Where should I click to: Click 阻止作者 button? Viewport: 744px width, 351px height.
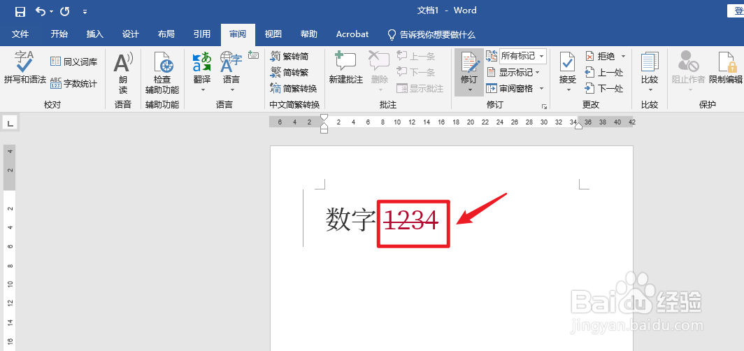click(x=688, y=72)
